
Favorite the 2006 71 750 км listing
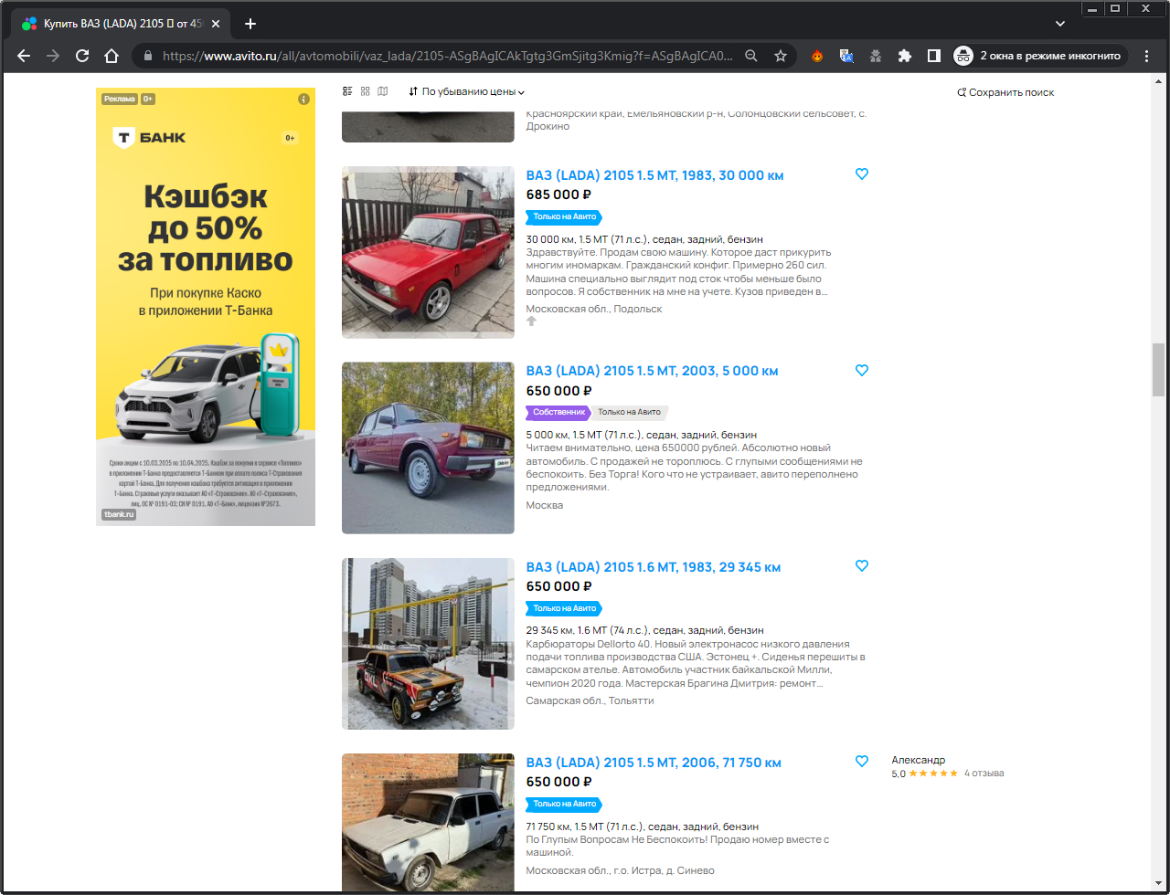pyautogui.click(x=861, y=761)
